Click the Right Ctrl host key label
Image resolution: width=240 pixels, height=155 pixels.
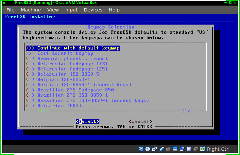pos(218,149)
